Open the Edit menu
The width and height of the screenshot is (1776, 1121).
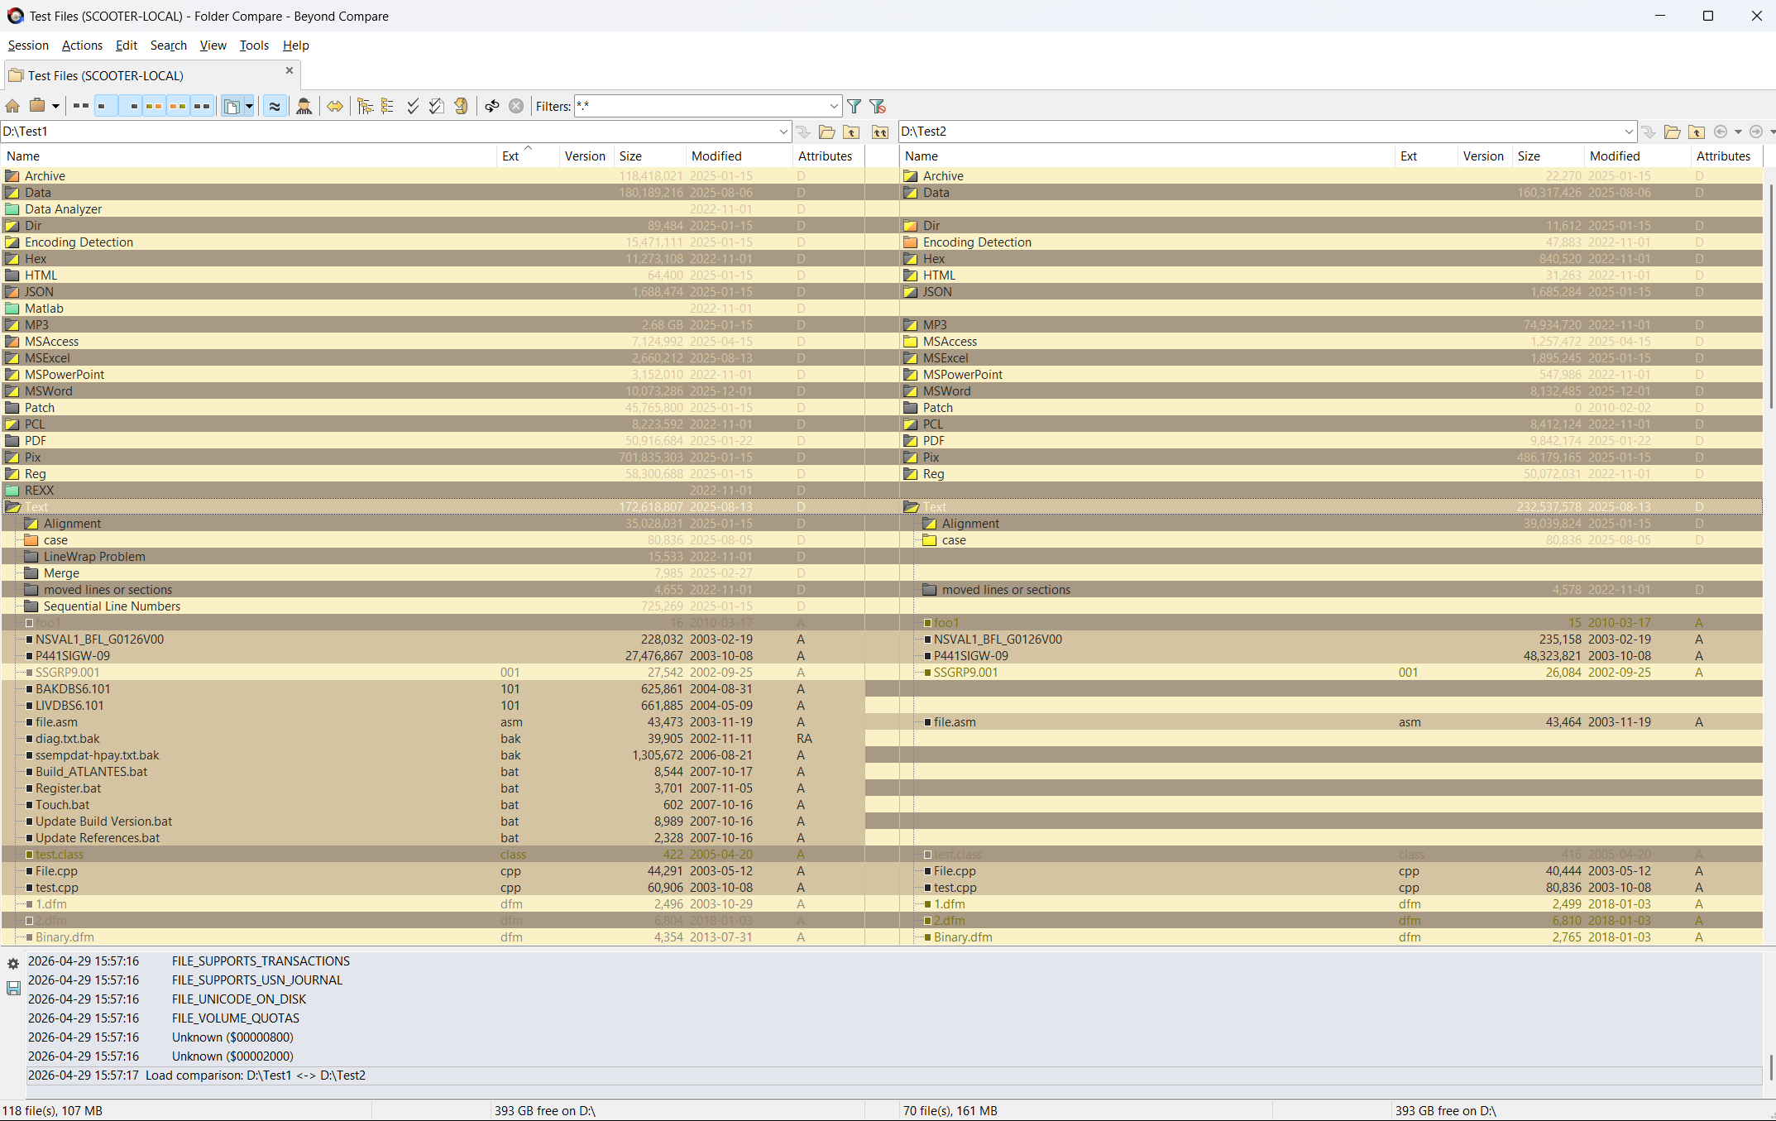click(x=127, y=46)
